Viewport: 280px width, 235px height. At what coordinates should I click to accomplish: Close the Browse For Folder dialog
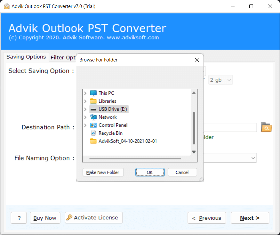pos(196,60)
